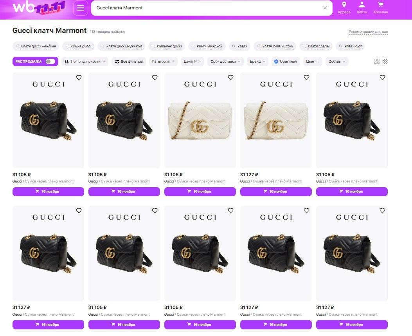Click the Рекомендации для вас link
412x336 pixels.
pos(368,32)
